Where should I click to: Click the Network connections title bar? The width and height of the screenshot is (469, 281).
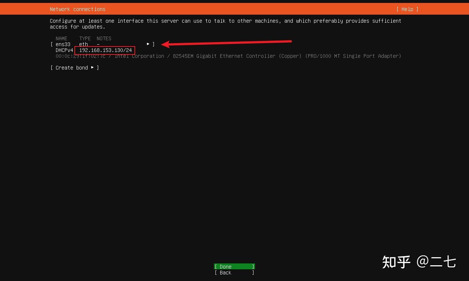coord(77,9)
